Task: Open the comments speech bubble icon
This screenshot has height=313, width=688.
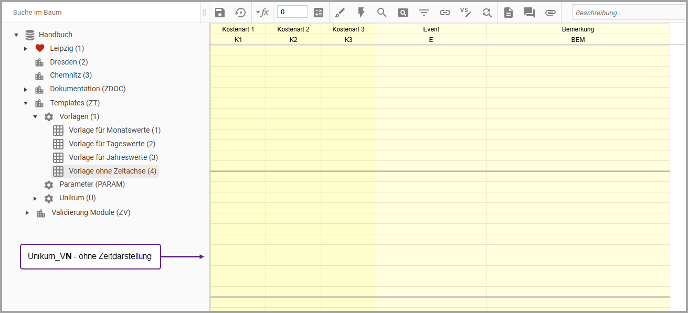Action: coord(529,13)
